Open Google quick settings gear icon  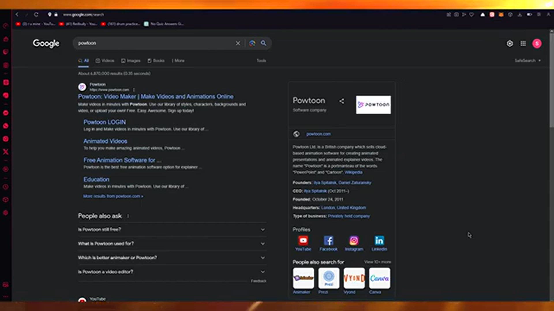[x=510, y=43]
